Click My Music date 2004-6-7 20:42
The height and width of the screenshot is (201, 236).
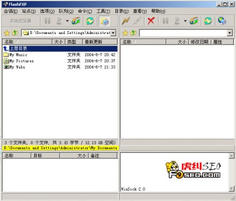pos(100,55)
